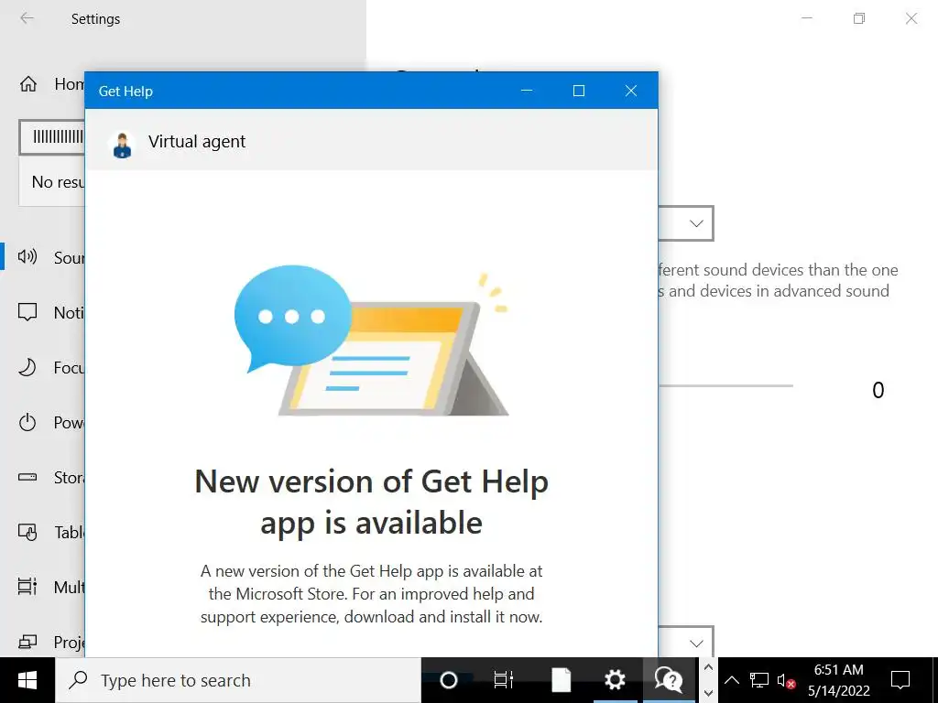Expand the upper sound device dropdown in Settings
The width and height of the screenshot is (938, 703).
pyautogui.click(x=686, y=223)
